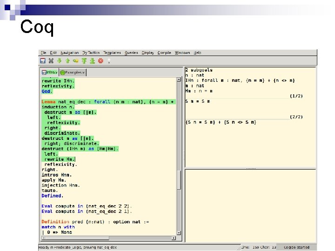Click the empty messages panel area
This screenshot has width=335, height=251.
[250, 205]
